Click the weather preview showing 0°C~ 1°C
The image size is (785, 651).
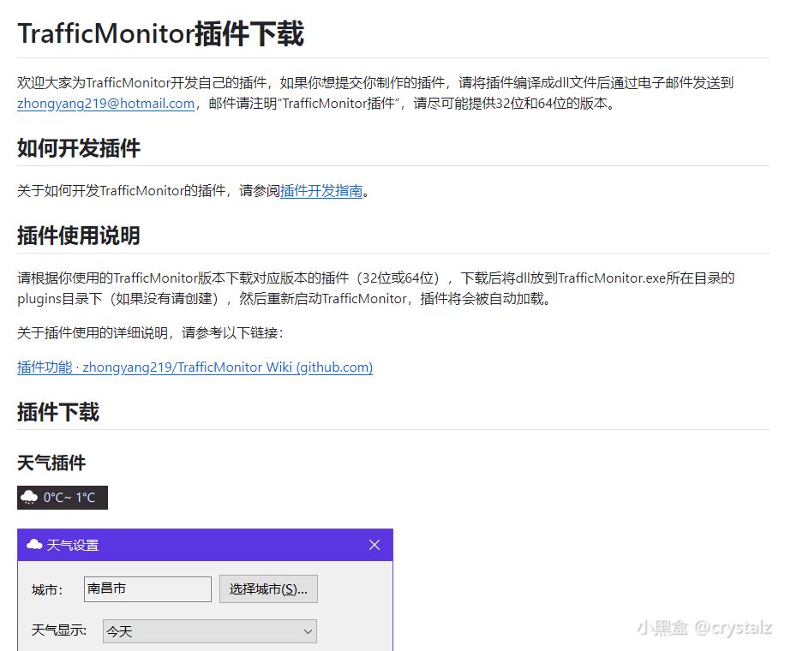click(x=63, y=498)
